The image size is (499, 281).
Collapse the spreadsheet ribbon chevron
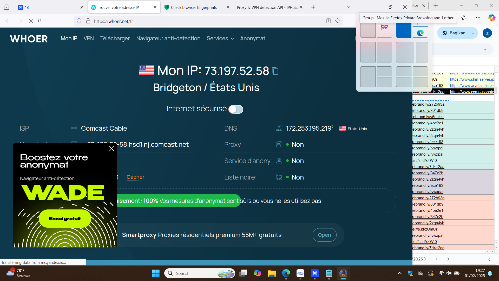[x=485, y=49]
